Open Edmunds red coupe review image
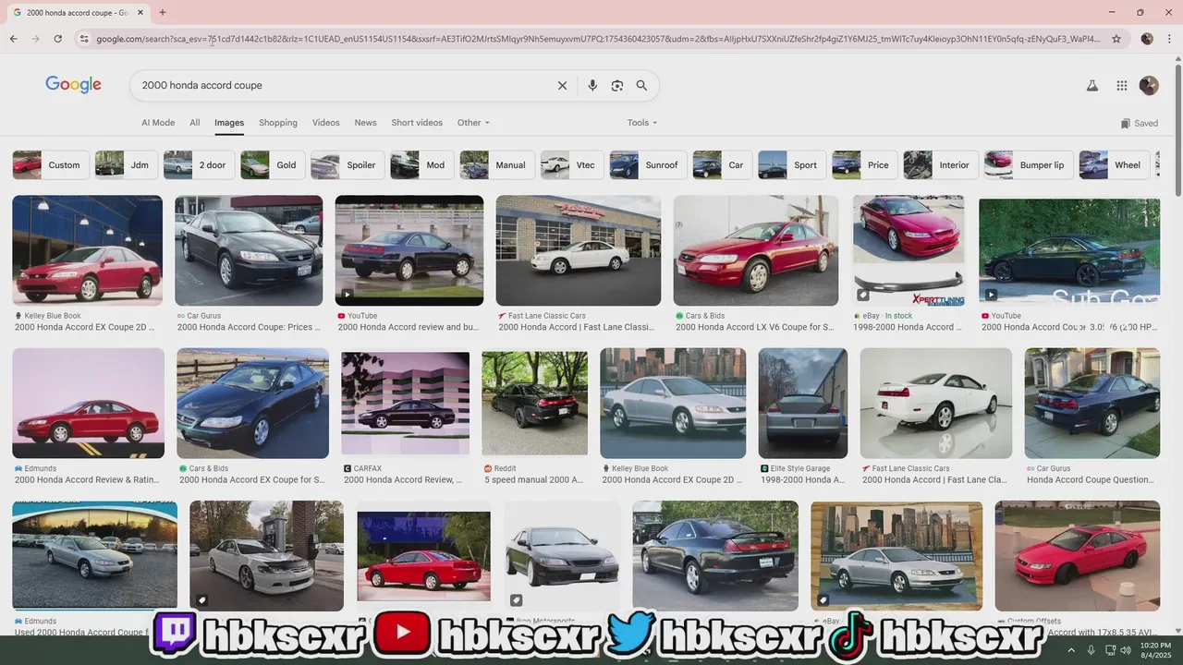Screen dimensions: 1183x665 (88, 403)
